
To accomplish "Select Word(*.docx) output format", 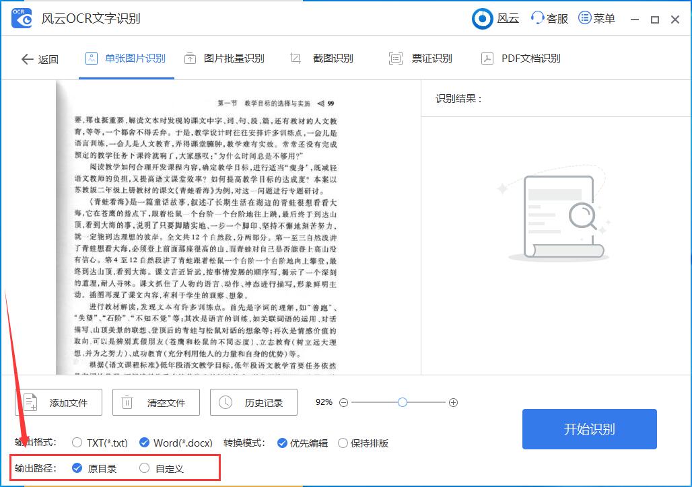I will click(143, 443).
